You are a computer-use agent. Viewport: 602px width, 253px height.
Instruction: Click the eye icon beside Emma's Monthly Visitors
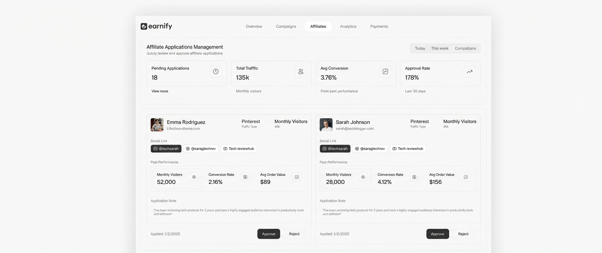(194, 177)
